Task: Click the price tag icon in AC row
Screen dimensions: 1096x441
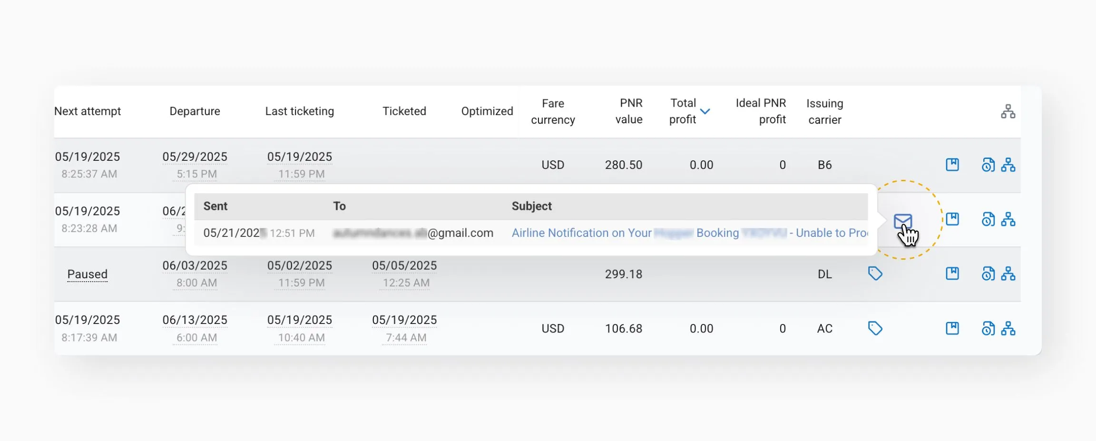Action: point(875,328)
